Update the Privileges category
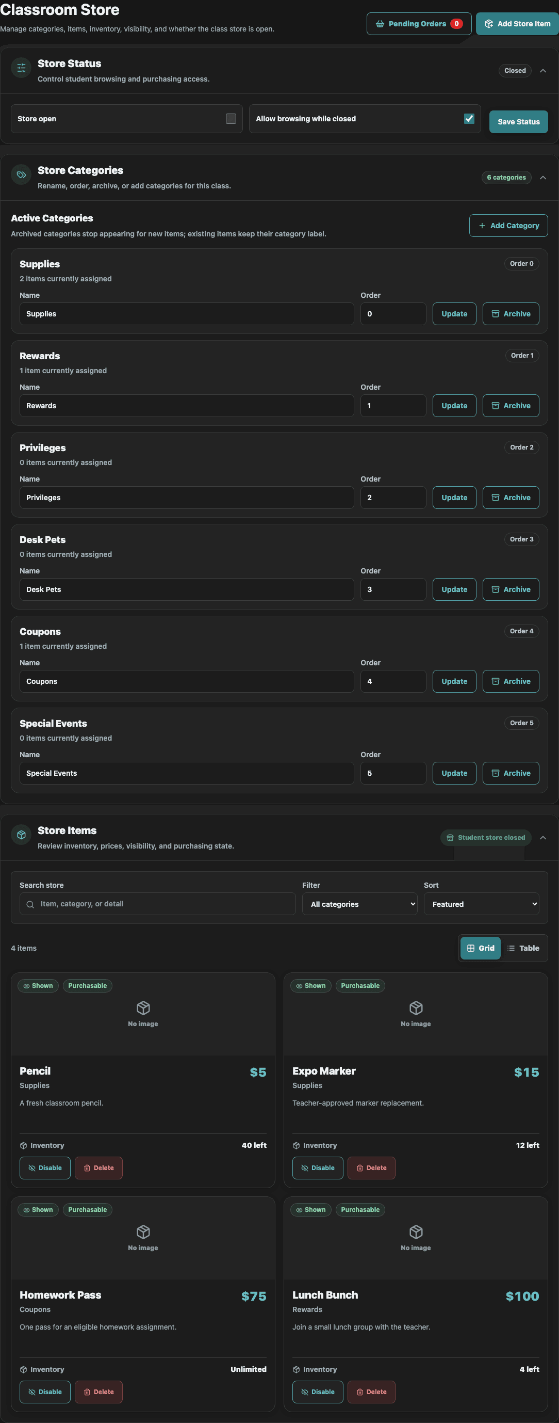 click(454, 497)
